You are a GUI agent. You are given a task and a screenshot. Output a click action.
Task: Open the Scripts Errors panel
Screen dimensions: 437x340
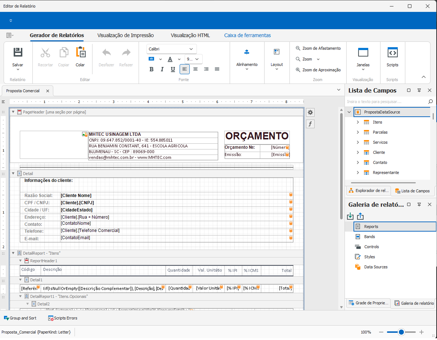coord(63,318)
